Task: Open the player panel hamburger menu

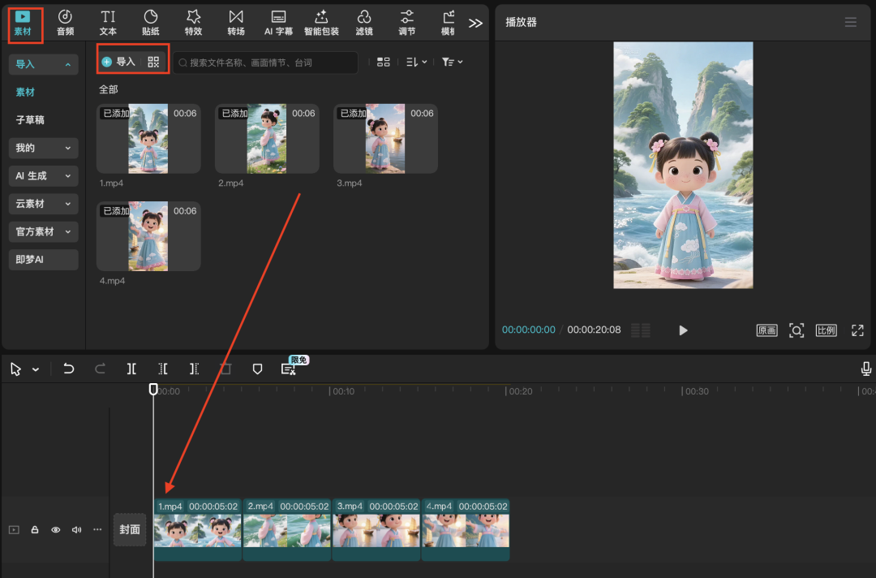Action: click(x=850, y=23)
